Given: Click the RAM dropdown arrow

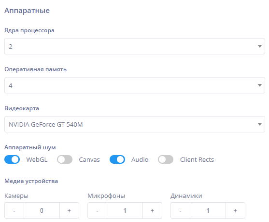Looking at the screenshot, I should pos(260,85).
